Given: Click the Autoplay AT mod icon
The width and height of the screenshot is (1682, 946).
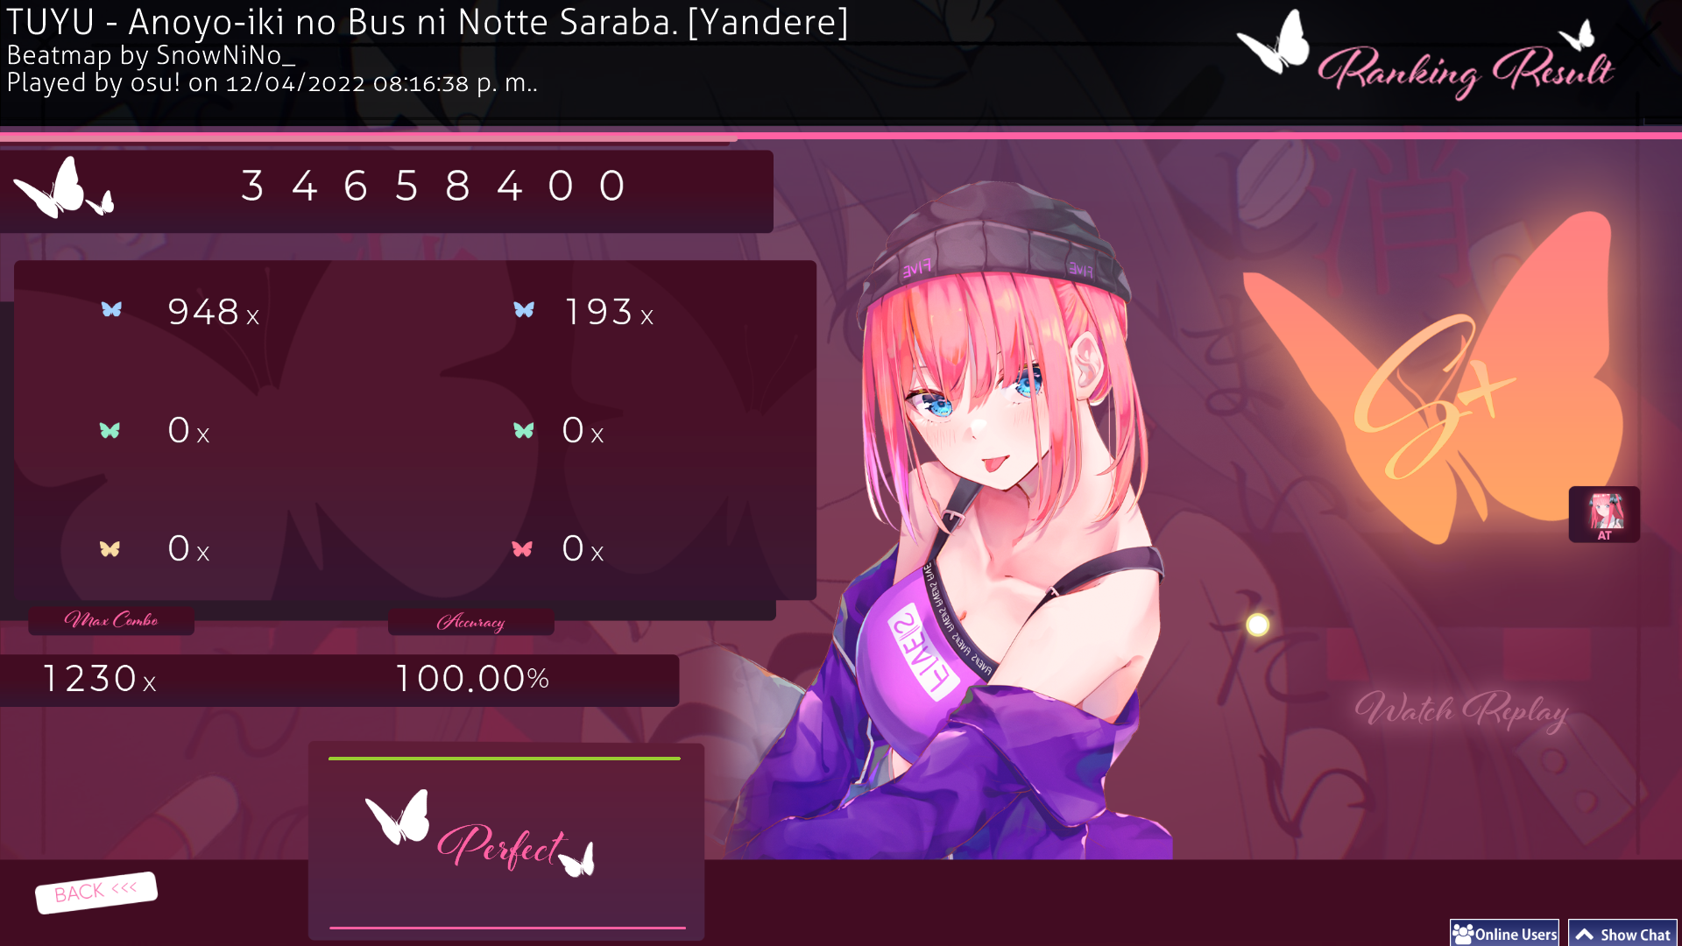Looking at the screenshot, I should (1604, 515).
